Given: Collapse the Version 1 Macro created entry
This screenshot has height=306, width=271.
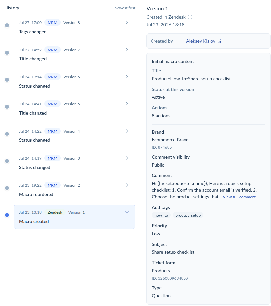Looking at the screenshot, I should 127,212.
